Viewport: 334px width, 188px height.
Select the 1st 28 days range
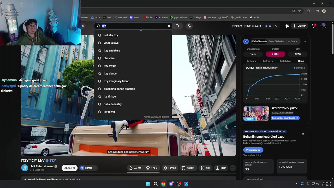285,61
